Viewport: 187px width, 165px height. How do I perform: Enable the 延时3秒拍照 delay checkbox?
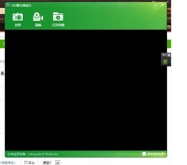pyautogui.click(x=144, y=154)
